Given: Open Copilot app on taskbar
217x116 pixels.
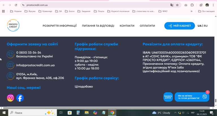Looking at the screenshot, I should pos(95,113).
